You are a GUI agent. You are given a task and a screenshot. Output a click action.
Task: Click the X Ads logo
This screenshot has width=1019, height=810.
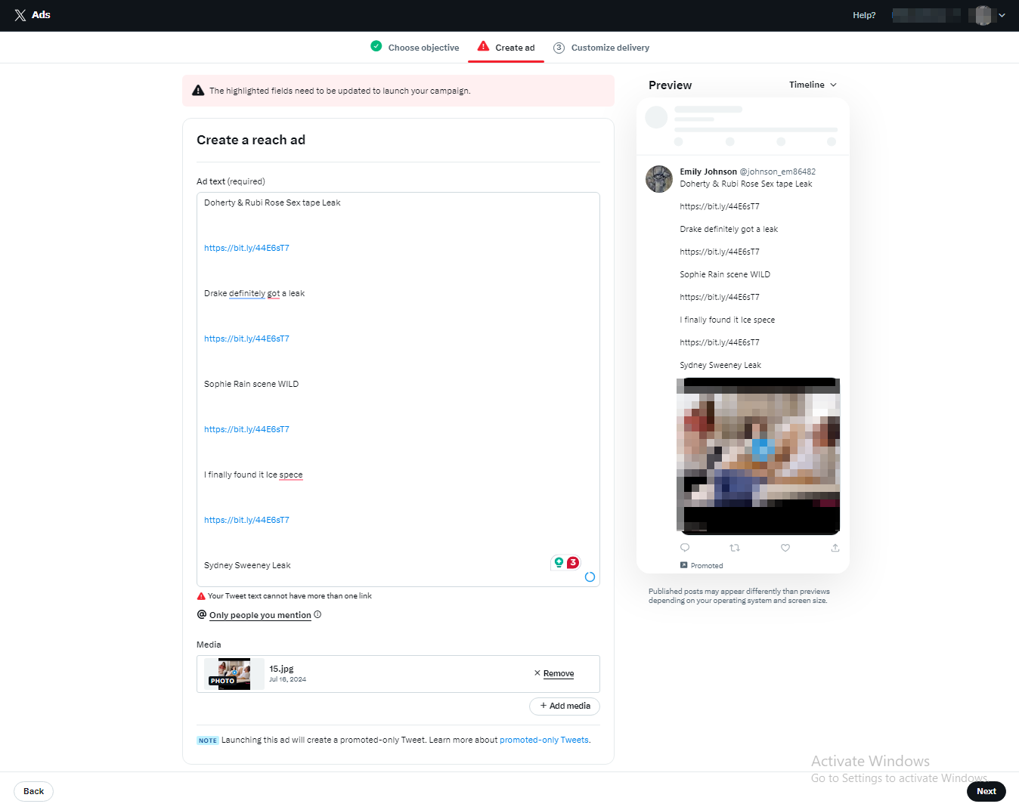coord(32,15)
